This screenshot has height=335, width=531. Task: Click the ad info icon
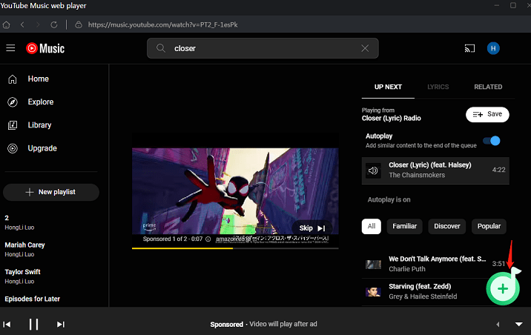pos(208,239)
